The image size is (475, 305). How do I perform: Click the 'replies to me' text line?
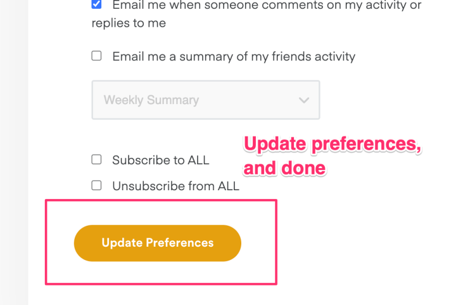129,23
